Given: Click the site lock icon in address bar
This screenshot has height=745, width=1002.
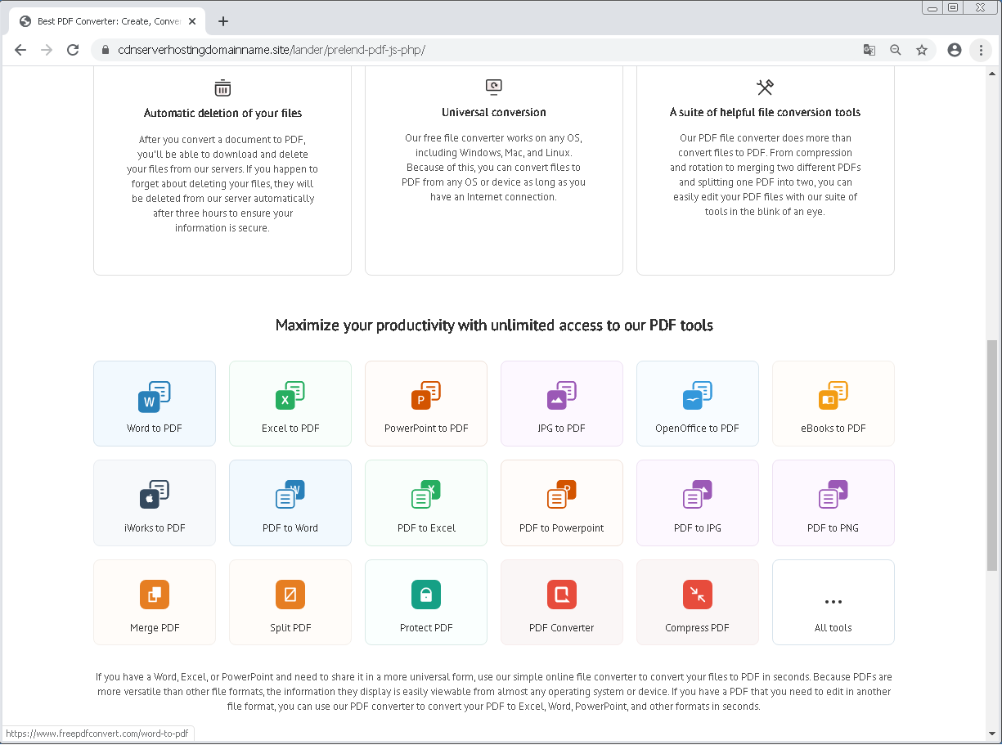Looking at the screenshot, I should (x=106, y=50).
